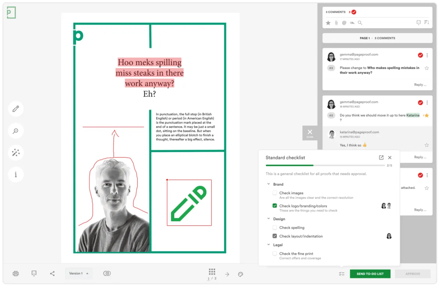This screenshot has height=286, width=440.
Task: Click the Approve button
Action: tap(413, 274)
